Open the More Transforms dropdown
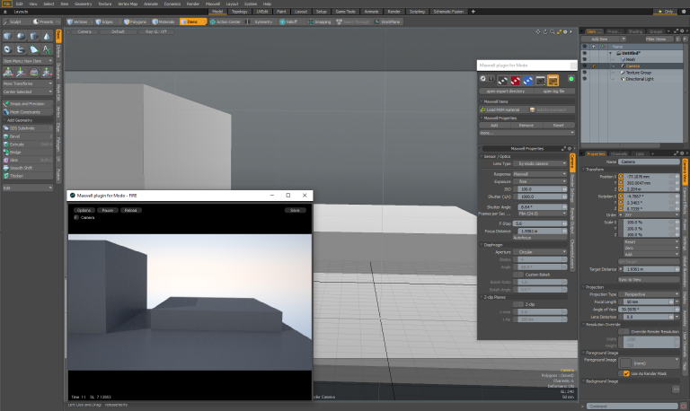This screenshot has height=411, width=690. pyautogui.click(x=28, y=83)
